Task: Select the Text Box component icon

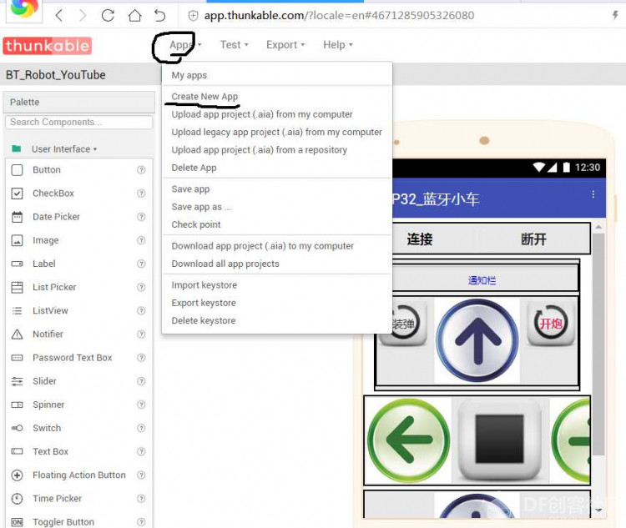Action: click(18, 451)
